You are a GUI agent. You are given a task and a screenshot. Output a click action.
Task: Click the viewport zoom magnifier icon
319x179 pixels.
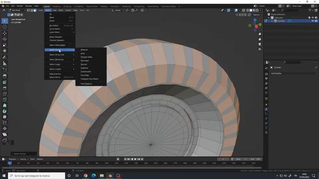point(260,34)
